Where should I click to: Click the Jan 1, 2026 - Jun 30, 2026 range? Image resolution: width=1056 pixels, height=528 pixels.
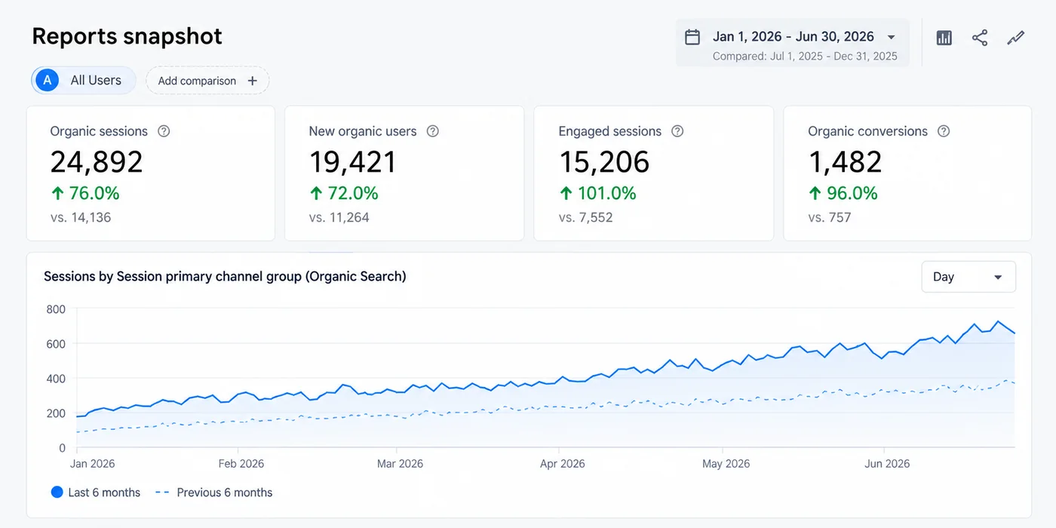(794, 37)
